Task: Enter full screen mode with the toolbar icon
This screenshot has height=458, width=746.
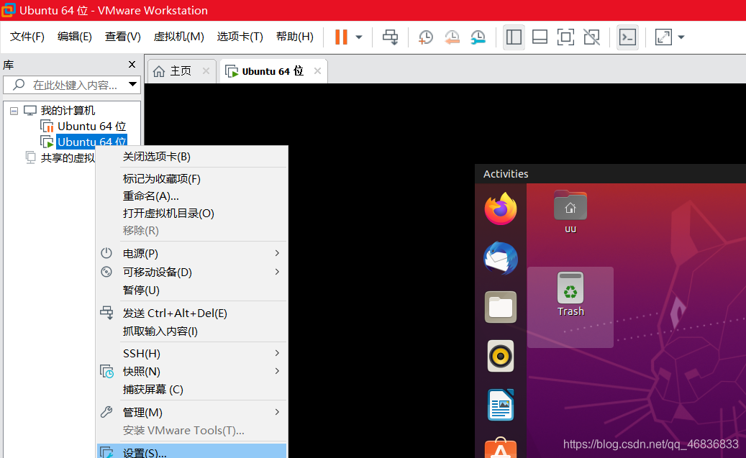Action: pyautogui.click(x=565, y=37)
